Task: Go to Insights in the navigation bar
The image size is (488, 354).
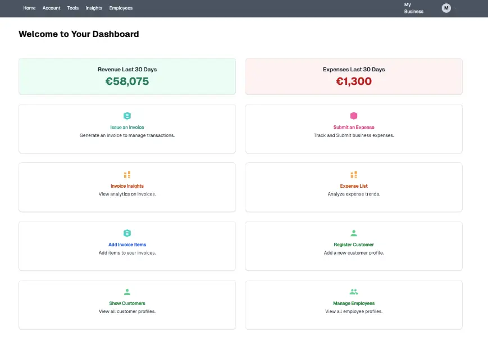Action: pyautogui.click(x=94, y=8)
